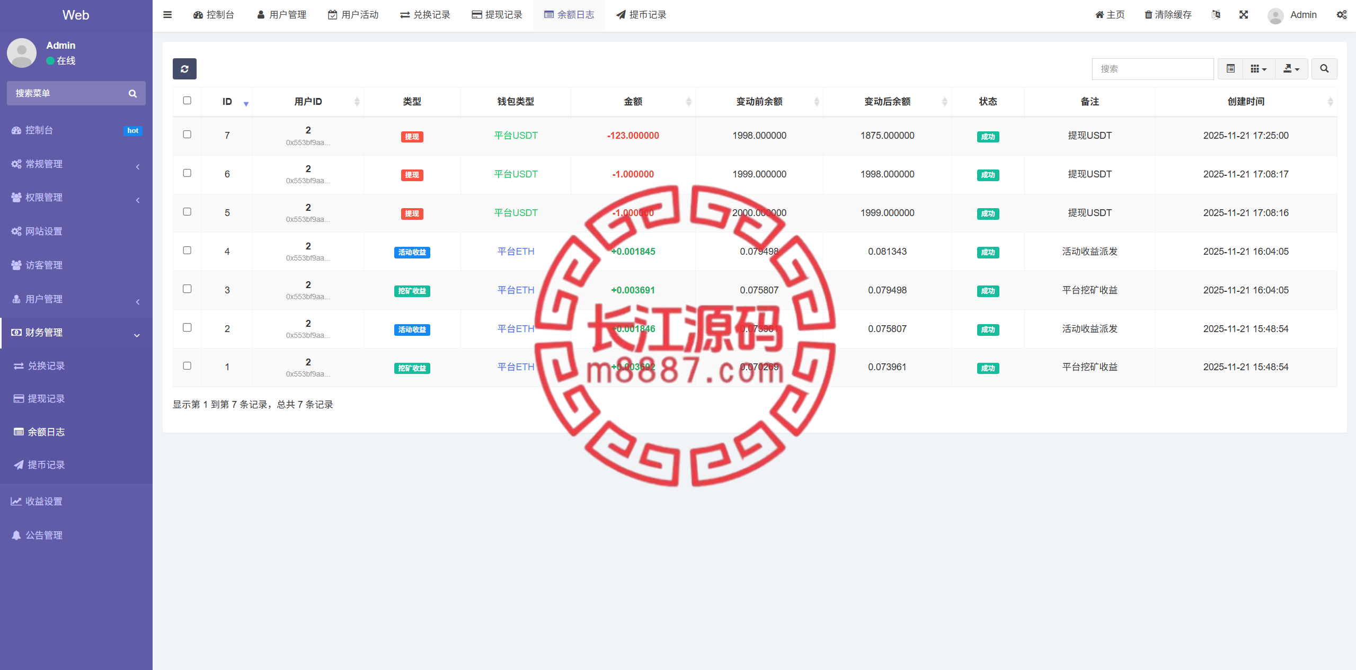Open the export data dropdown
The width and height of the screenshot is (1356, 670).
[x=1291, y=69]
